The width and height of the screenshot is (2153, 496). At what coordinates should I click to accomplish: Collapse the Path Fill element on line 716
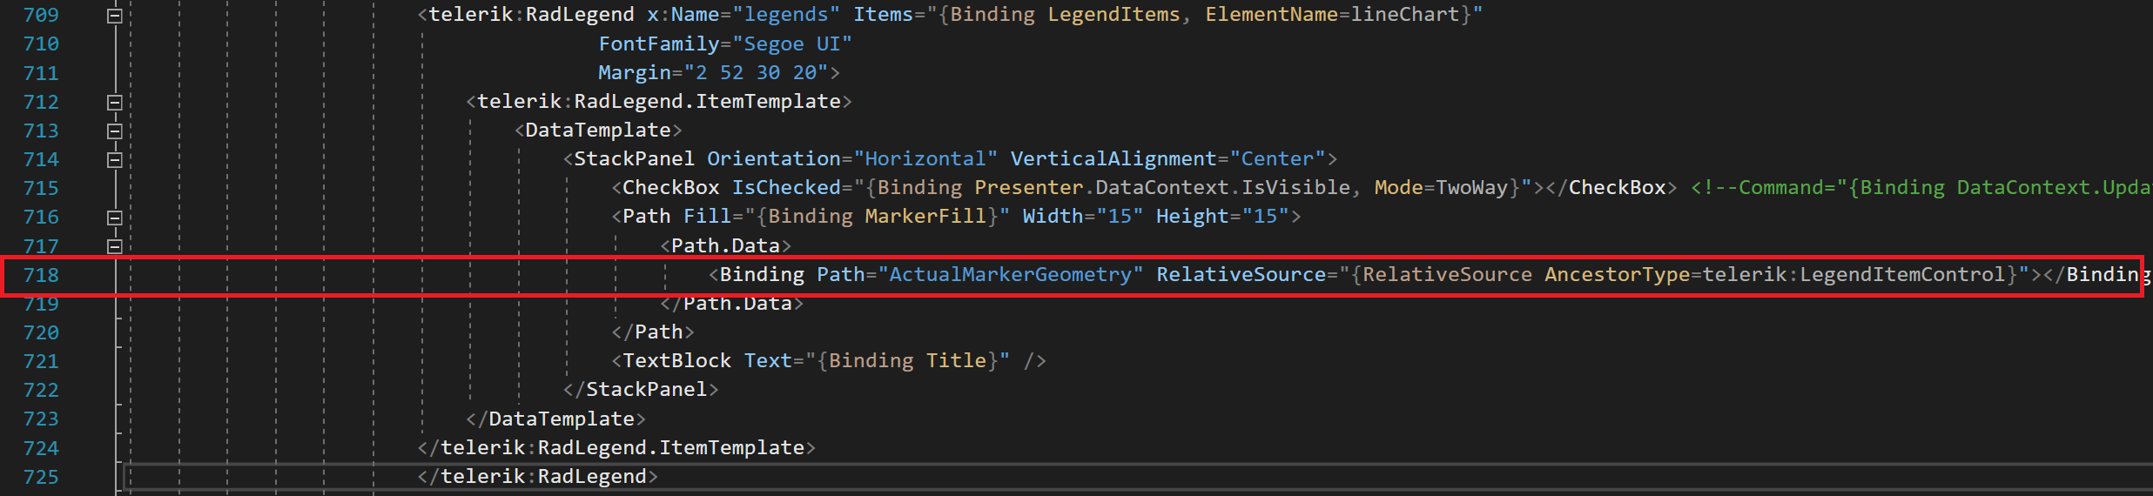[x=114, y=218]
